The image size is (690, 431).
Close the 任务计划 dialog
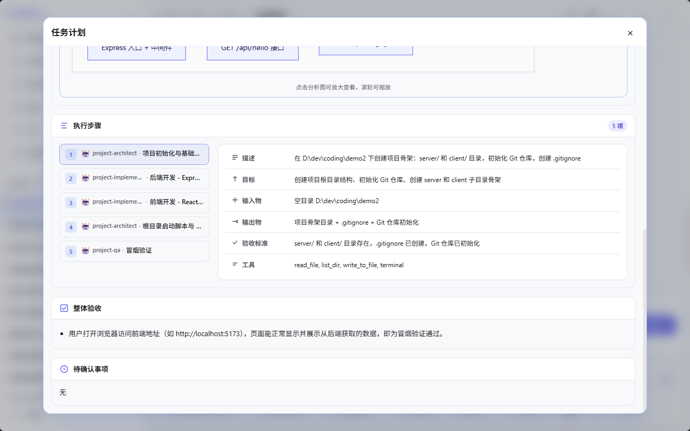point(630,33)
